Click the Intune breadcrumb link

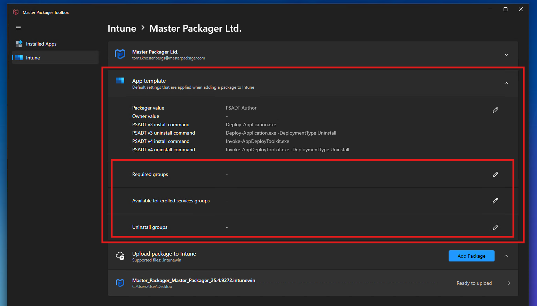coord(122,28)
